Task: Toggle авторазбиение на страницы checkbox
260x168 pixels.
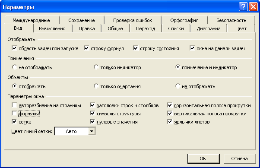Action: [14, 105]
